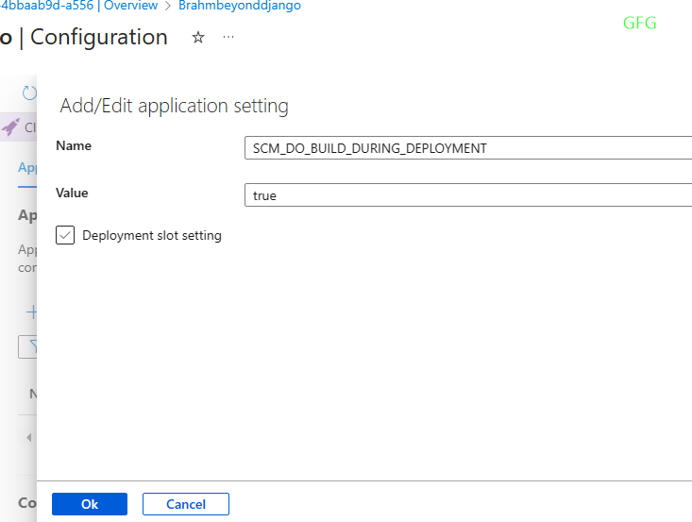Click the filter box at the left edge

coord(27,346)
